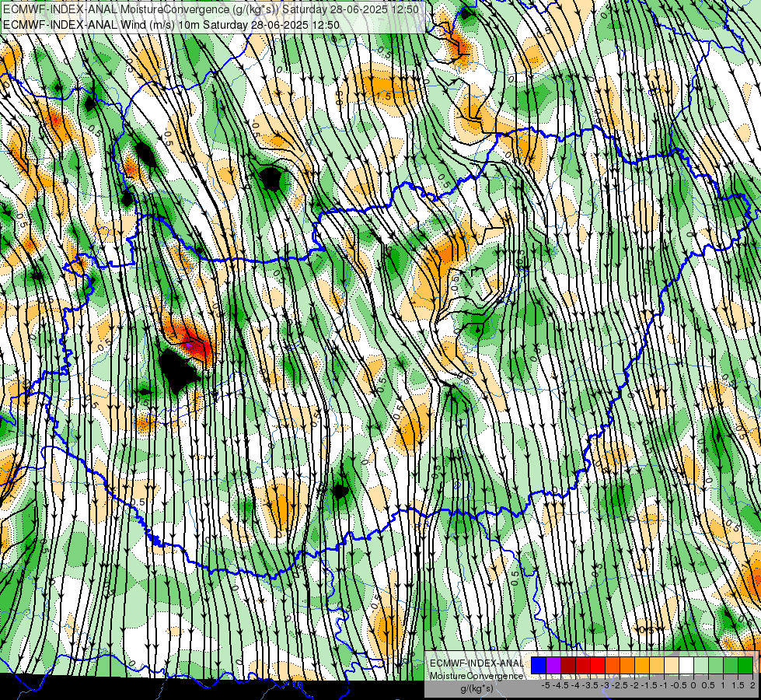
Task: Click the blue legend swatch left of -5
Action: point(539,666)
